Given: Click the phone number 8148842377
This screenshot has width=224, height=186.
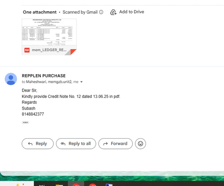Looking at the screenshot, I should tap(33, 114).
